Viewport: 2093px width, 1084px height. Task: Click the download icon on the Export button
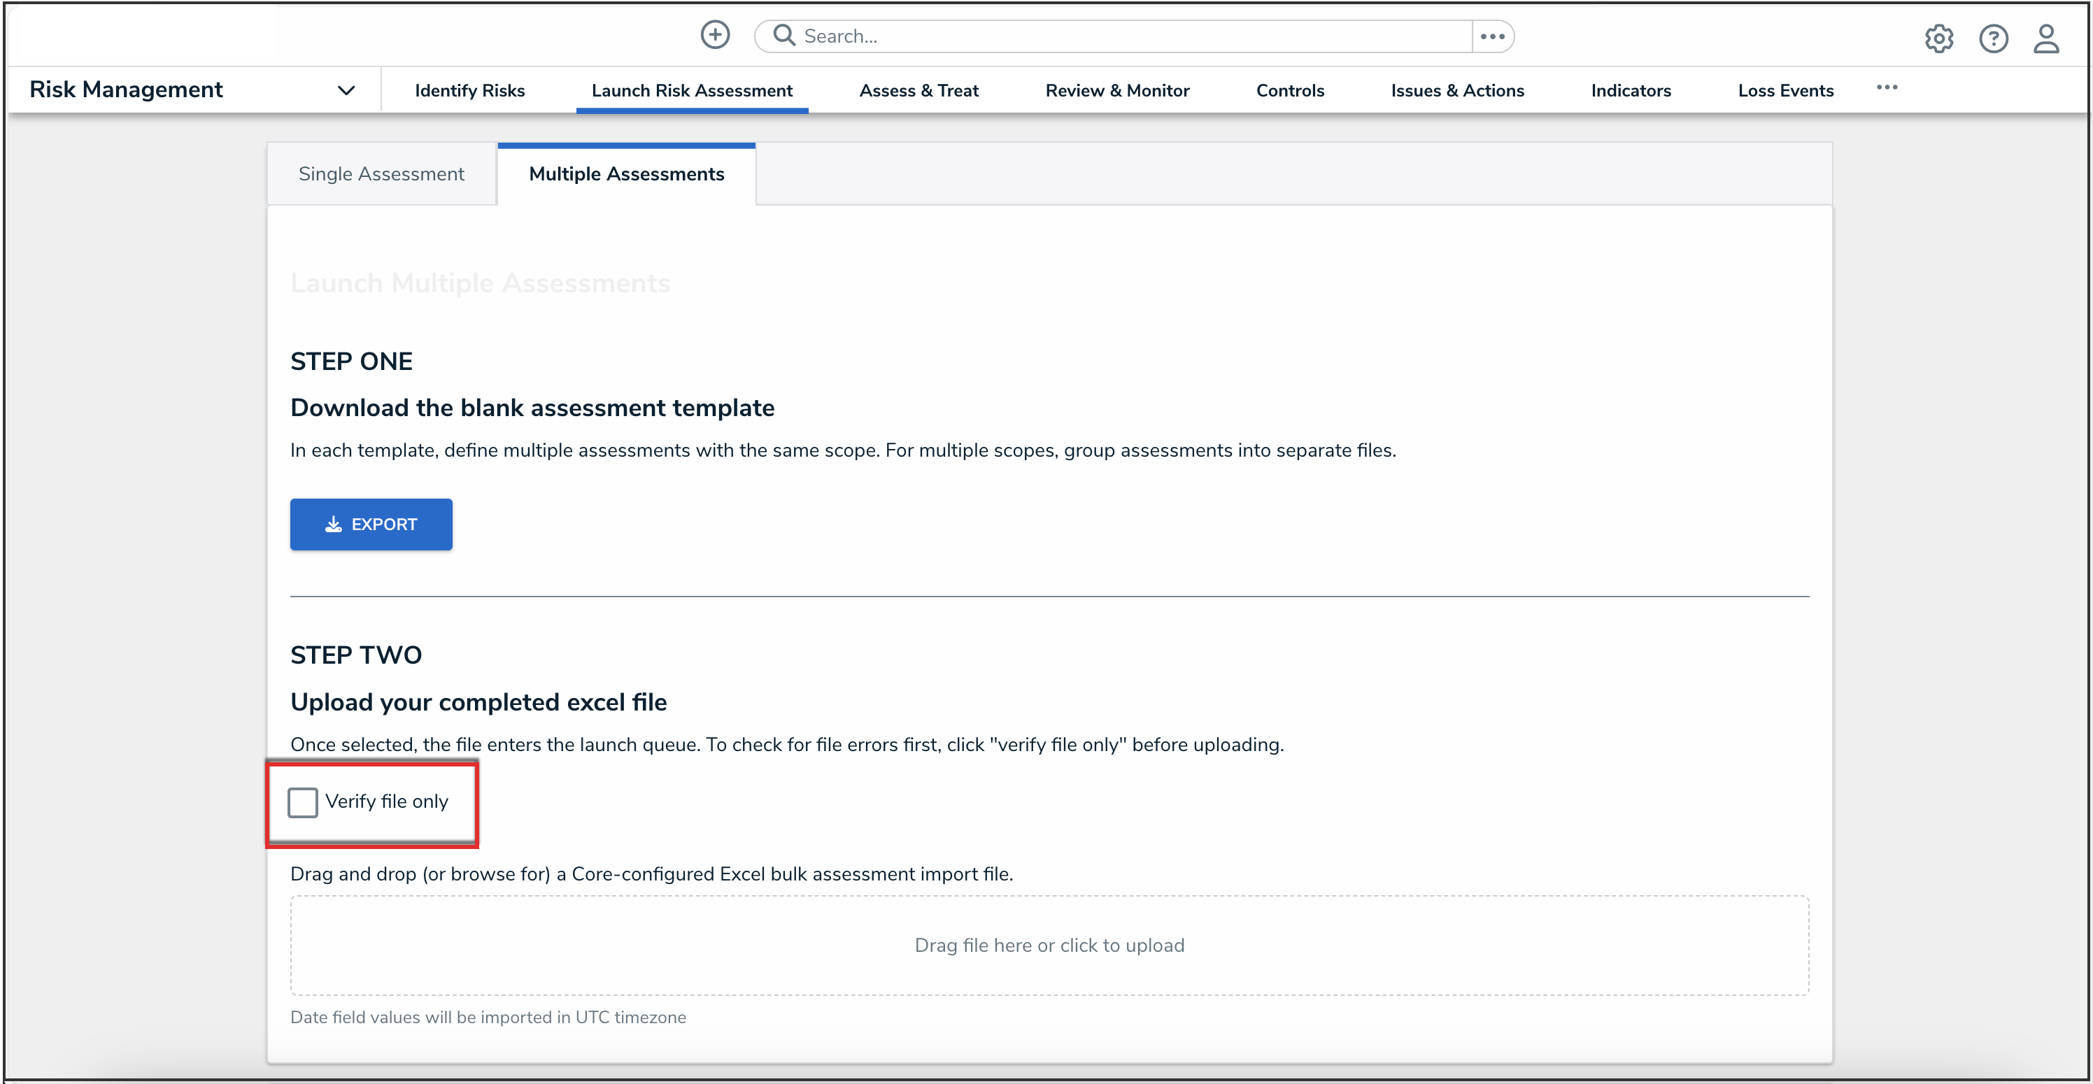click(x=333, y=525)
